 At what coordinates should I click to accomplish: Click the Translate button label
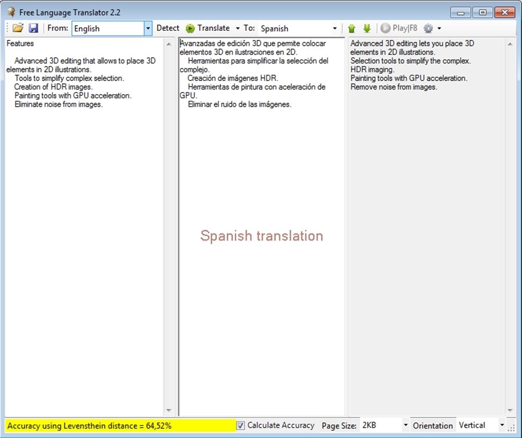pos(214,29)
